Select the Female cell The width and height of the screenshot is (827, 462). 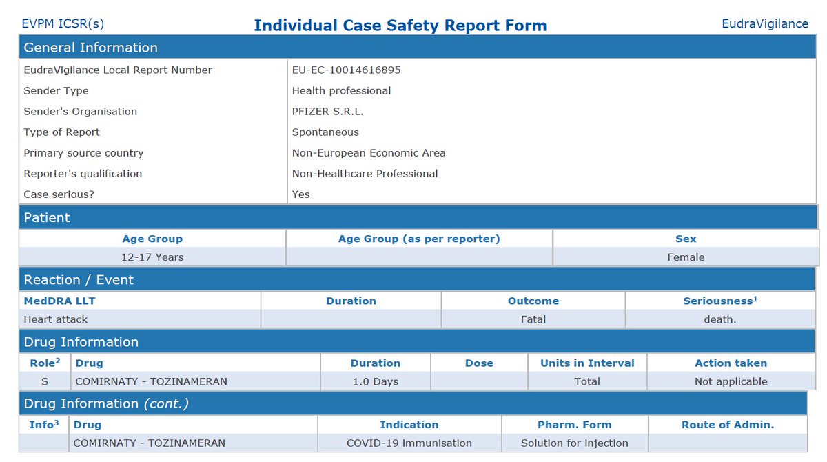click(x=686, y=257)
